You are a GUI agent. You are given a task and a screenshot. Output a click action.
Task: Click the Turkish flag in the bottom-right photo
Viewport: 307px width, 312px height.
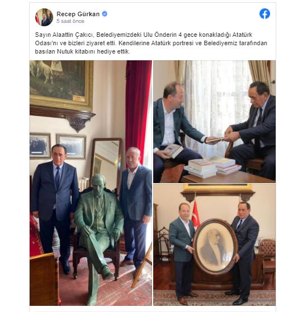[x=196, y=213]
